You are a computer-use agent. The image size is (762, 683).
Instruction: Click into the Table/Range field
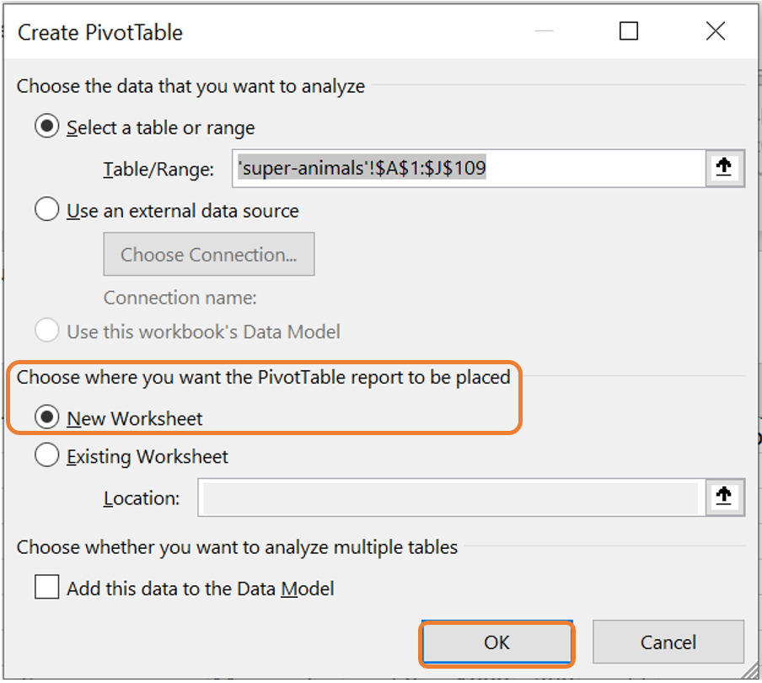pyautogui.click(x=469, y=168)
